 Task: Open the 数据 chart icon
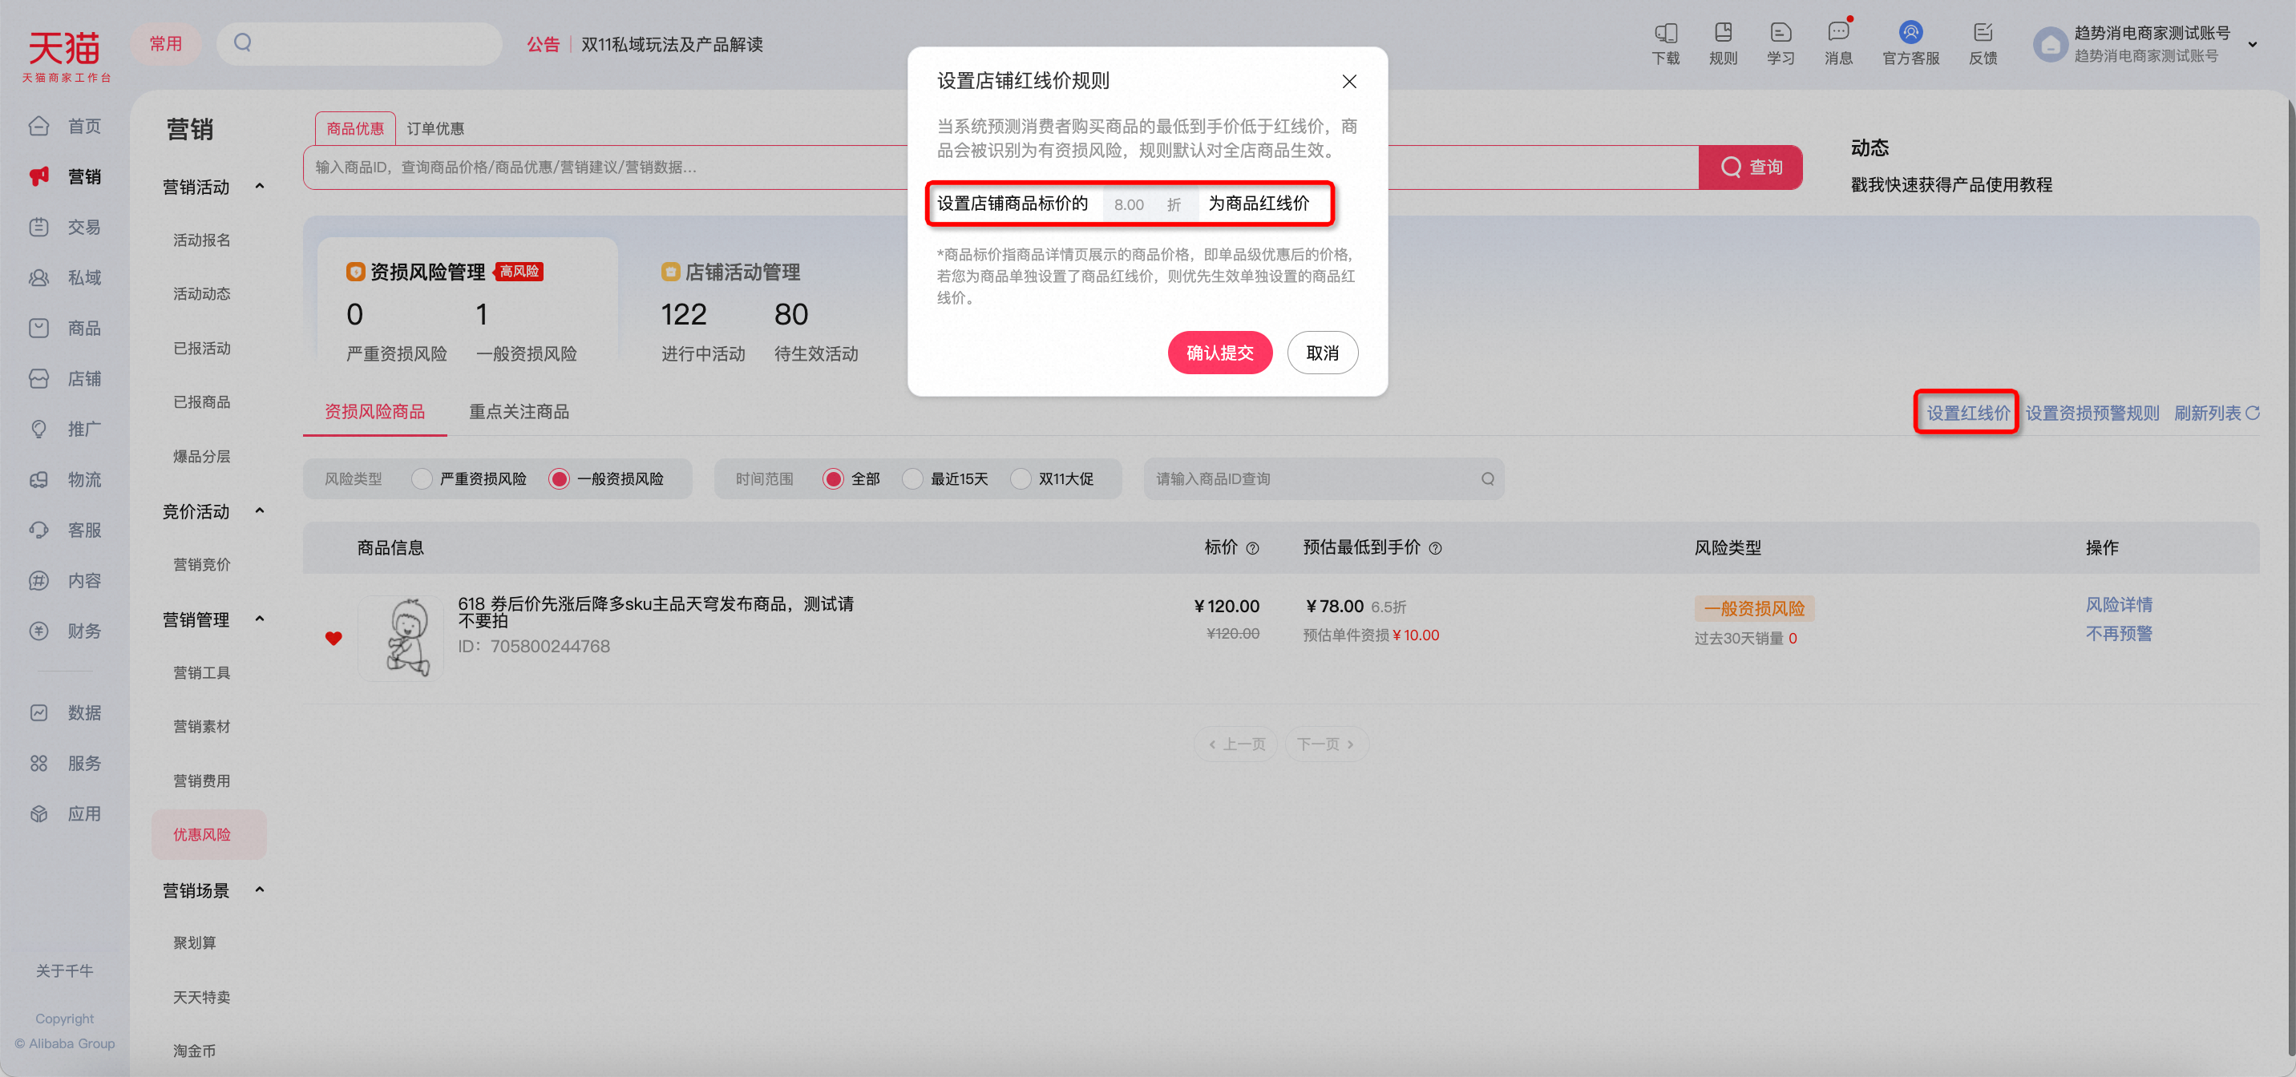(x=38, y=712)
